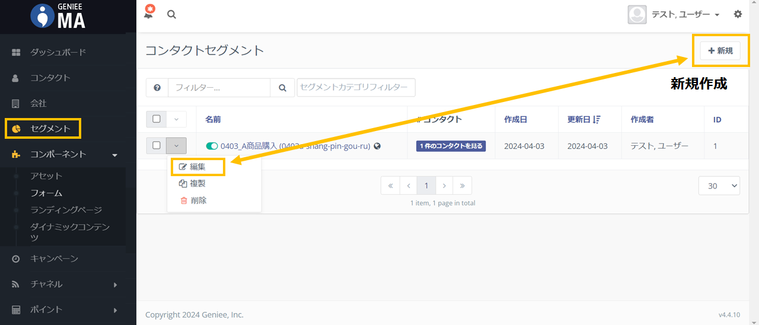
Task: Open the settings gear icon
Action: (738, 14)
